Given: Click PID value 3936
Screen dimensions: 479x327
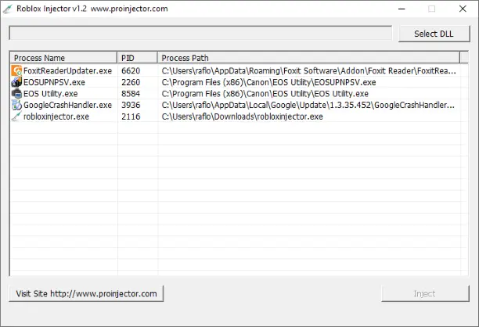Looking at the screenshot, I should (x=131, y=105).
